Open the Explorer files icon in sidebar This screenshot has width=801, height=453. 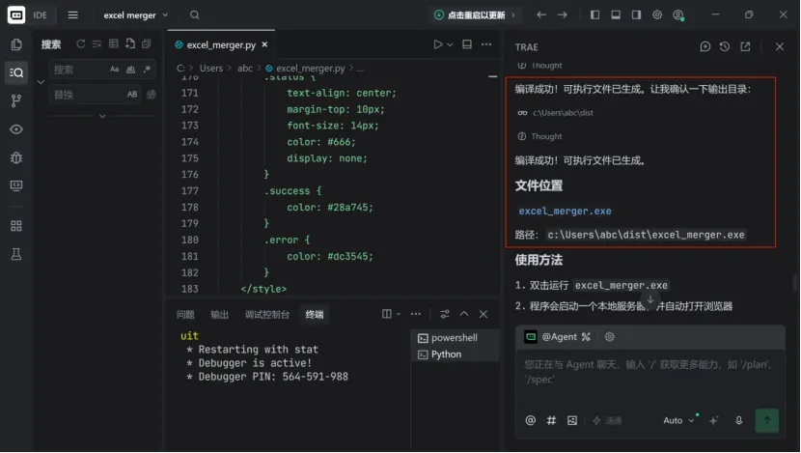coord(16,44)
